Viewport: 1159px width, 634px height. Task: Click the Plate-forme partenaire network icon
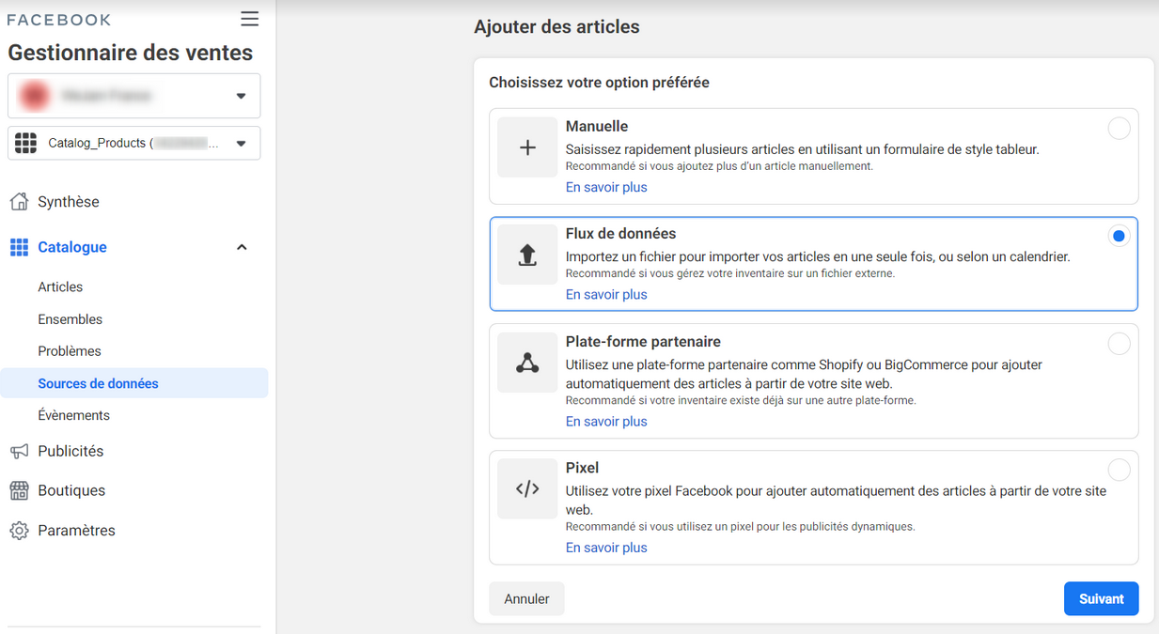(527, 363)
